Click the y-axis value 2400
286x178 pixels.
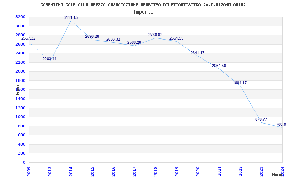pyautogui.click(x=21, y=53)
